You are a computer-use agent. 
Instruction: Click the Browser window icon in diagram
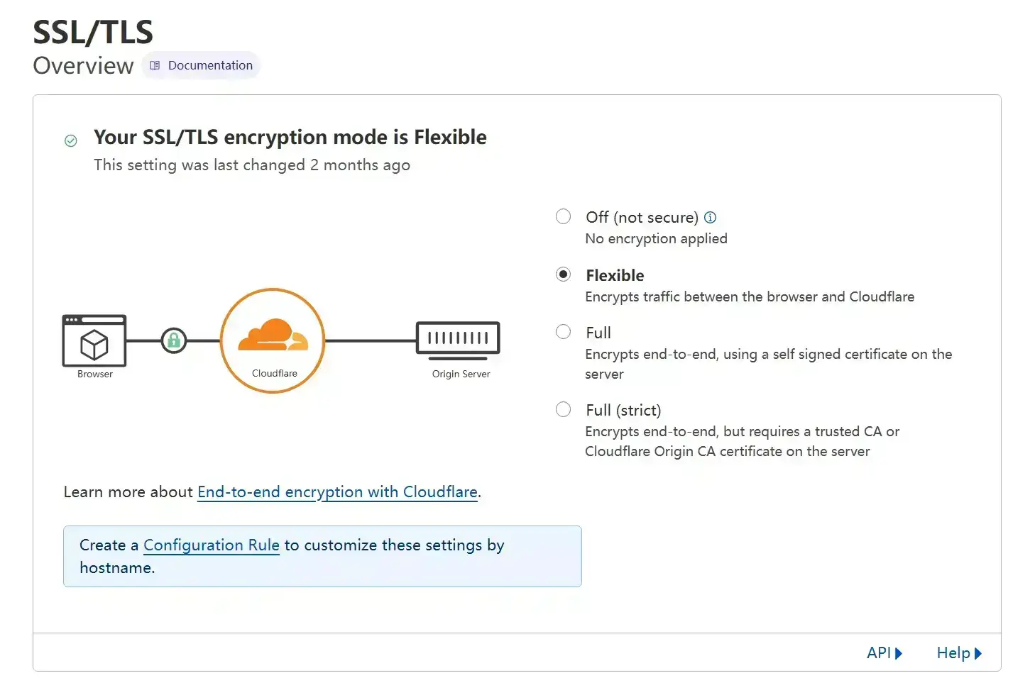pyautogui.click(x=94, y=340)
